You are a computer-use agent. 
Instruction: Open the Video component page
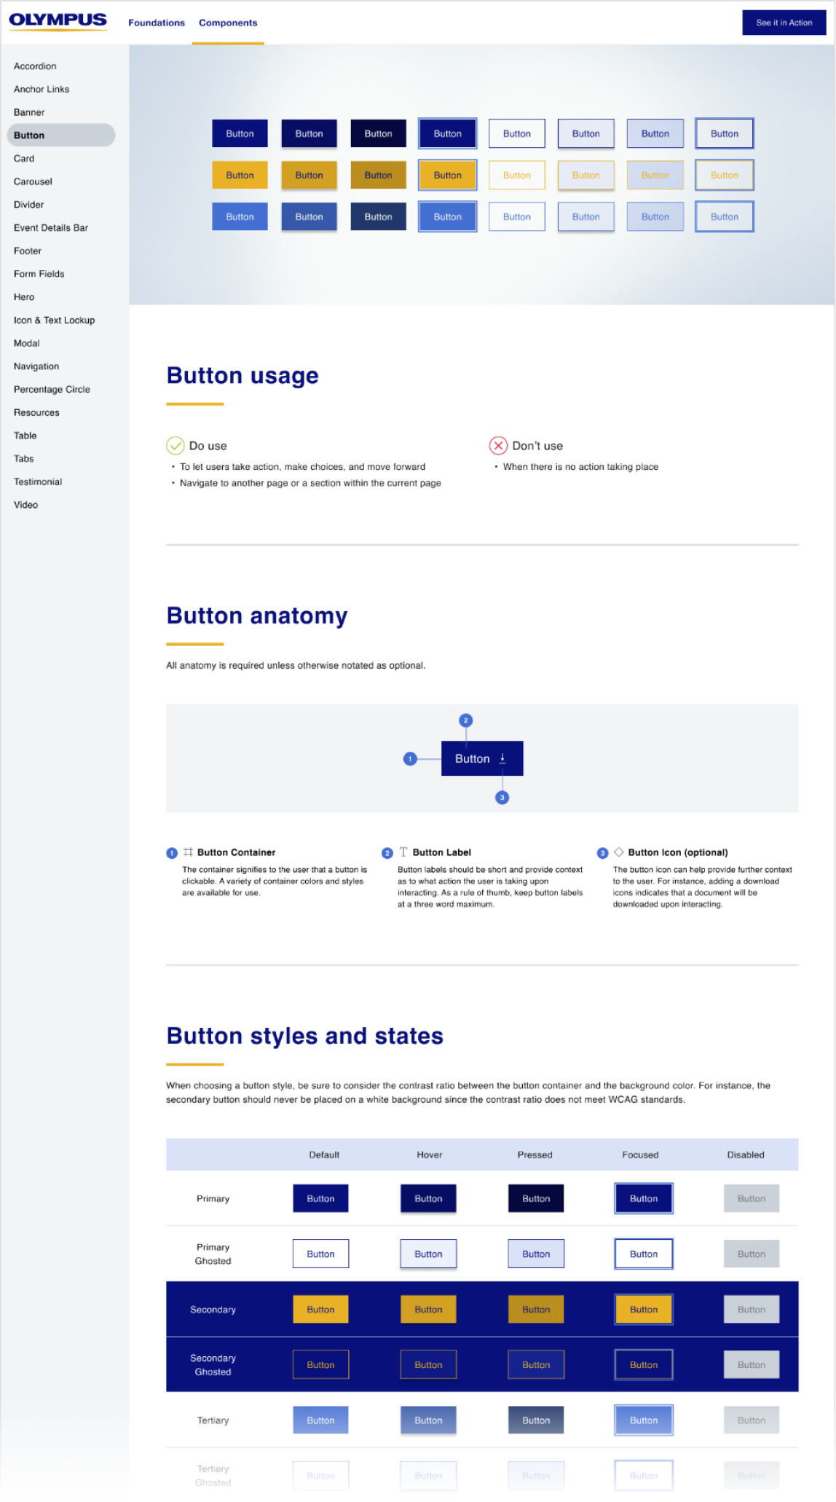[x=26, y=504]
